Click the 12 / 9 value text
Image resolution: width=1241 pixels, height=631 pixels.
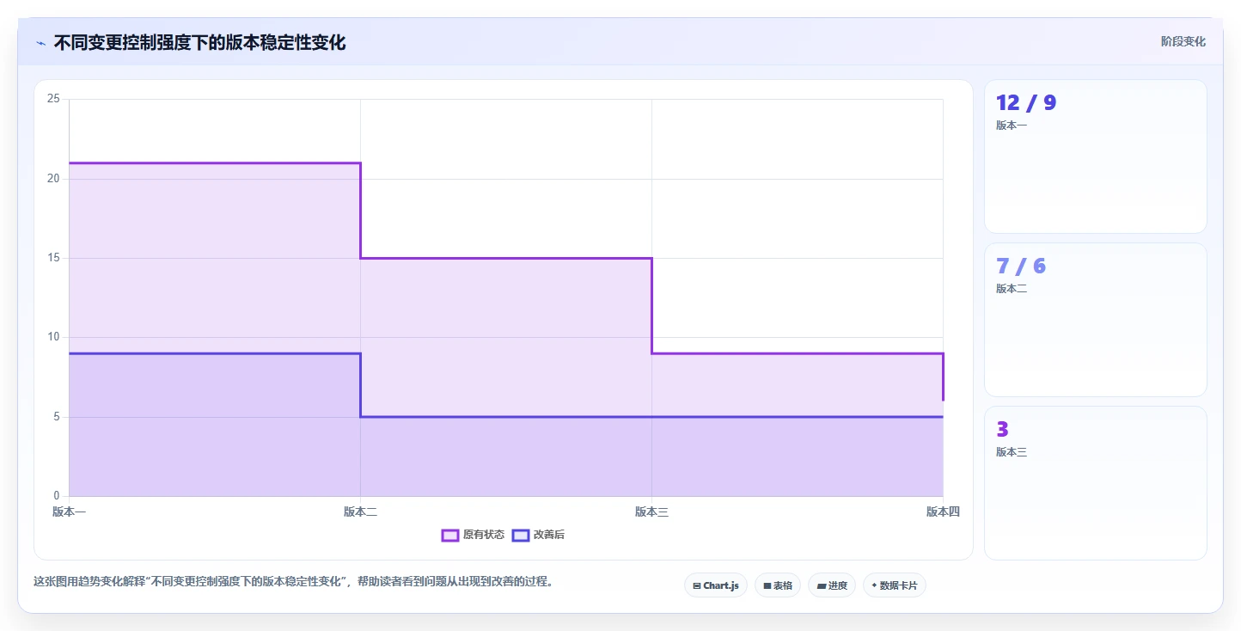[1026, 103]
